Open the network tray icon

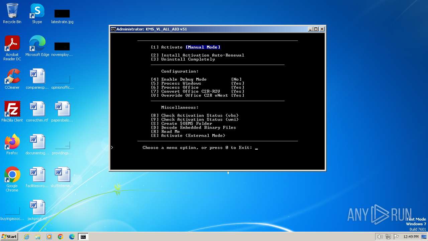click(388, 237)
